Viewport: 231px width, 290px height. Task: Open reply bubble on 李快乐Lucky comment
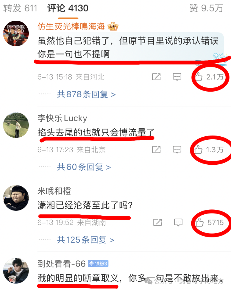[177, 150]
